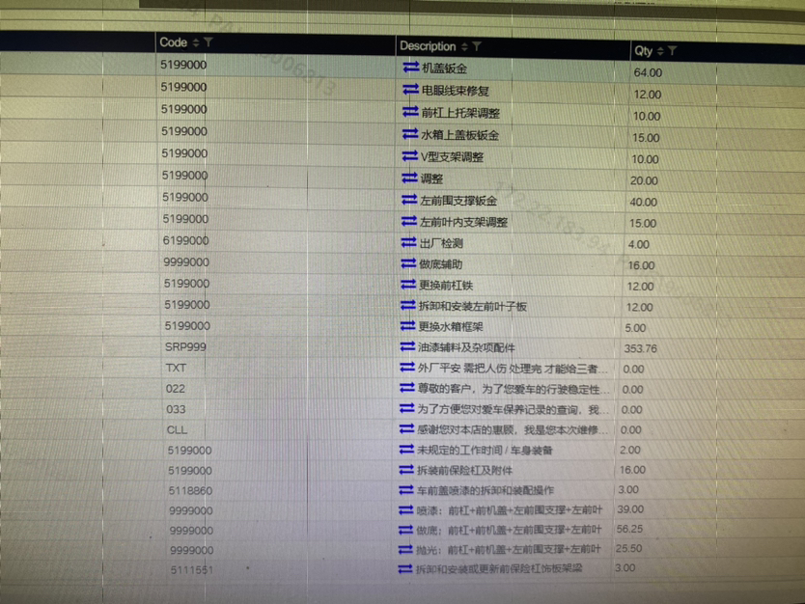Click the swap arrows icon beside 拆装前保险杠及附件
805x604 pixels.
[x=406, y=469]
